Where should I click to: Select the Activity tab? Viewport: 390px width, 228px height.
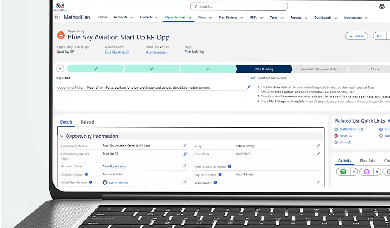(x=344, y=161)
